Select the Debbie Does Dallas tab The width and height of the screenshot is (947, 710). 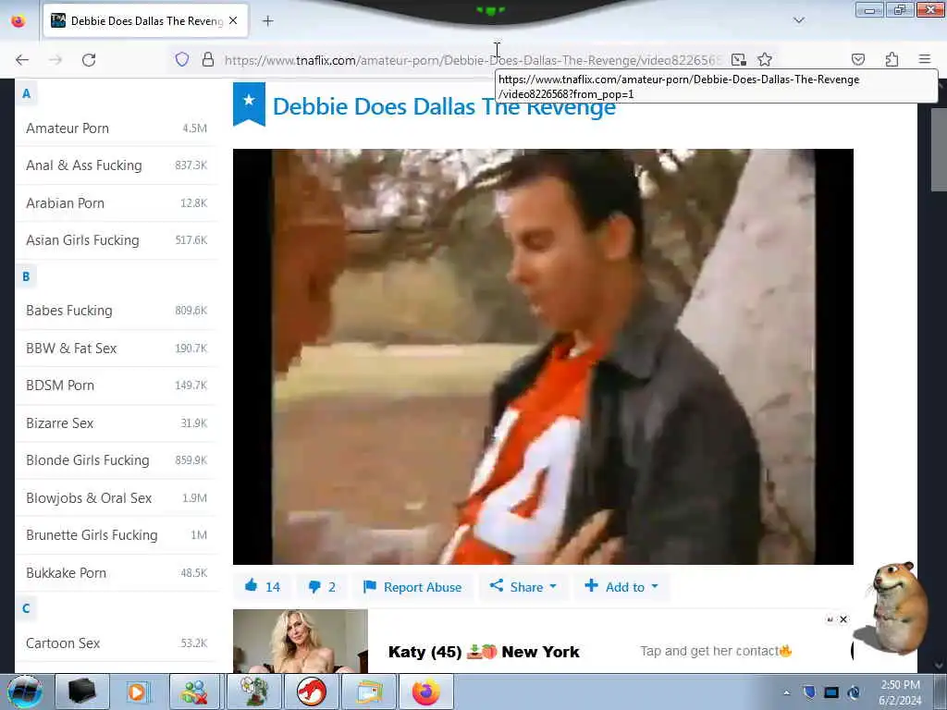point(145,20)
